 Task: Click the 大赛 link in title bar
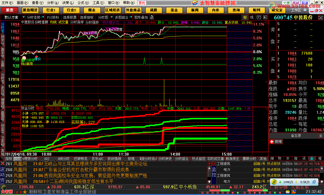coord(286,3)
